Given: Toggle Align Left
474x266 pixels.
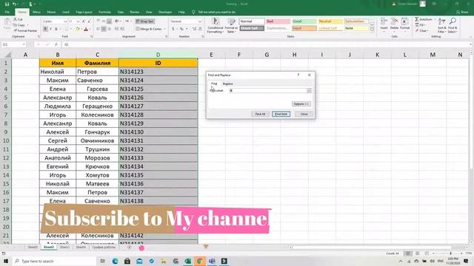Looking at the screenshot, I should pos(99,29).
